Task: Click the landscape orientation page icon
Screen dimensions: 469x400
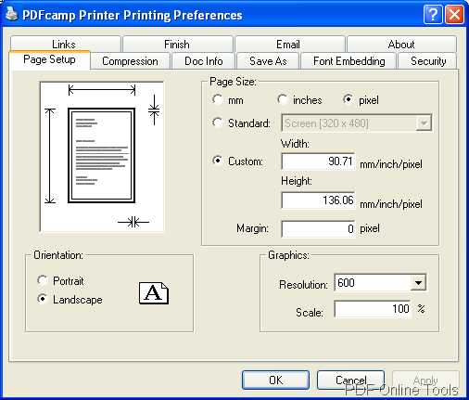Action: click(x=154, y=293)
